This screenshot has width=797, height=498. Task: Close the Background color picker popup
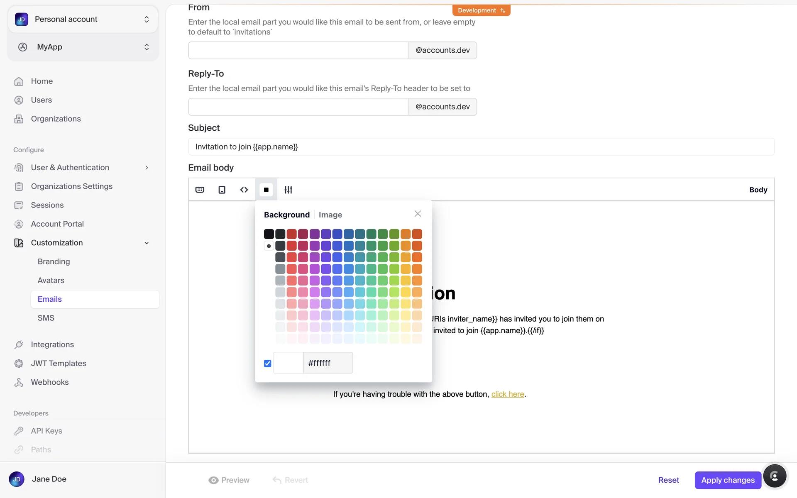418,214
